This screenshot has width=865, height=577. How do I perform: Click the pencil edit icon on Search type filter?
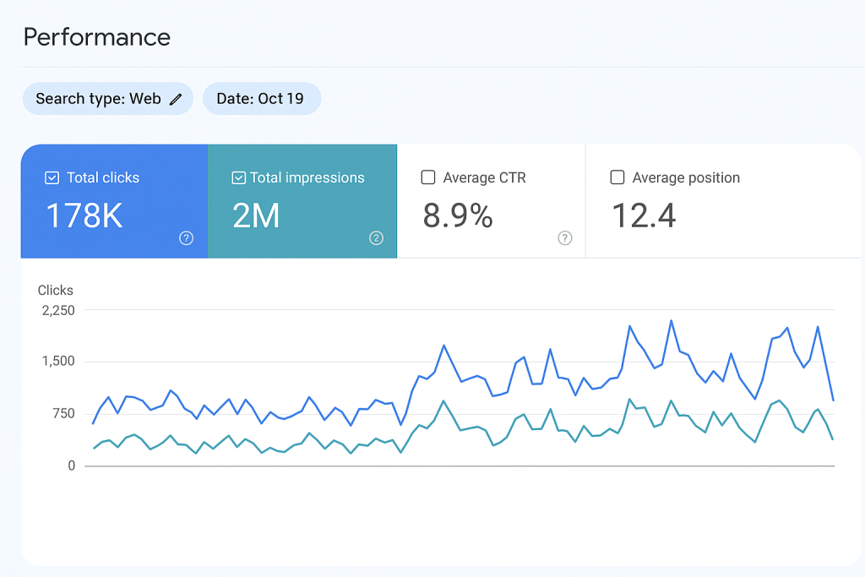[177, 98]
